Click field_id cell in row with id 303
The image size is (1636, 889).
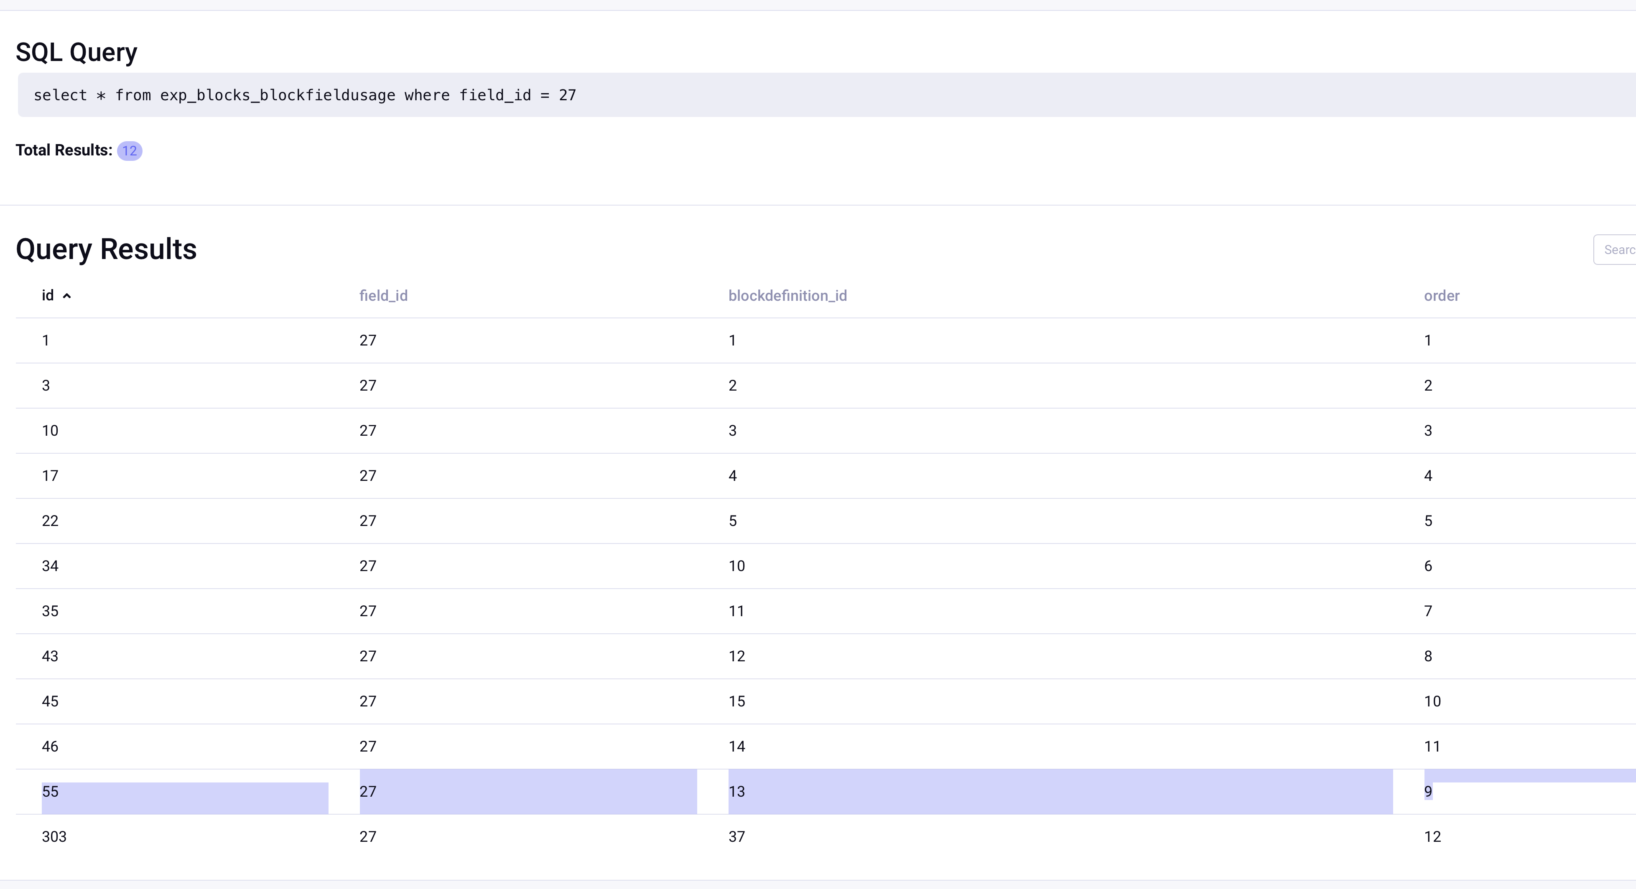click(x=368, y=836)
